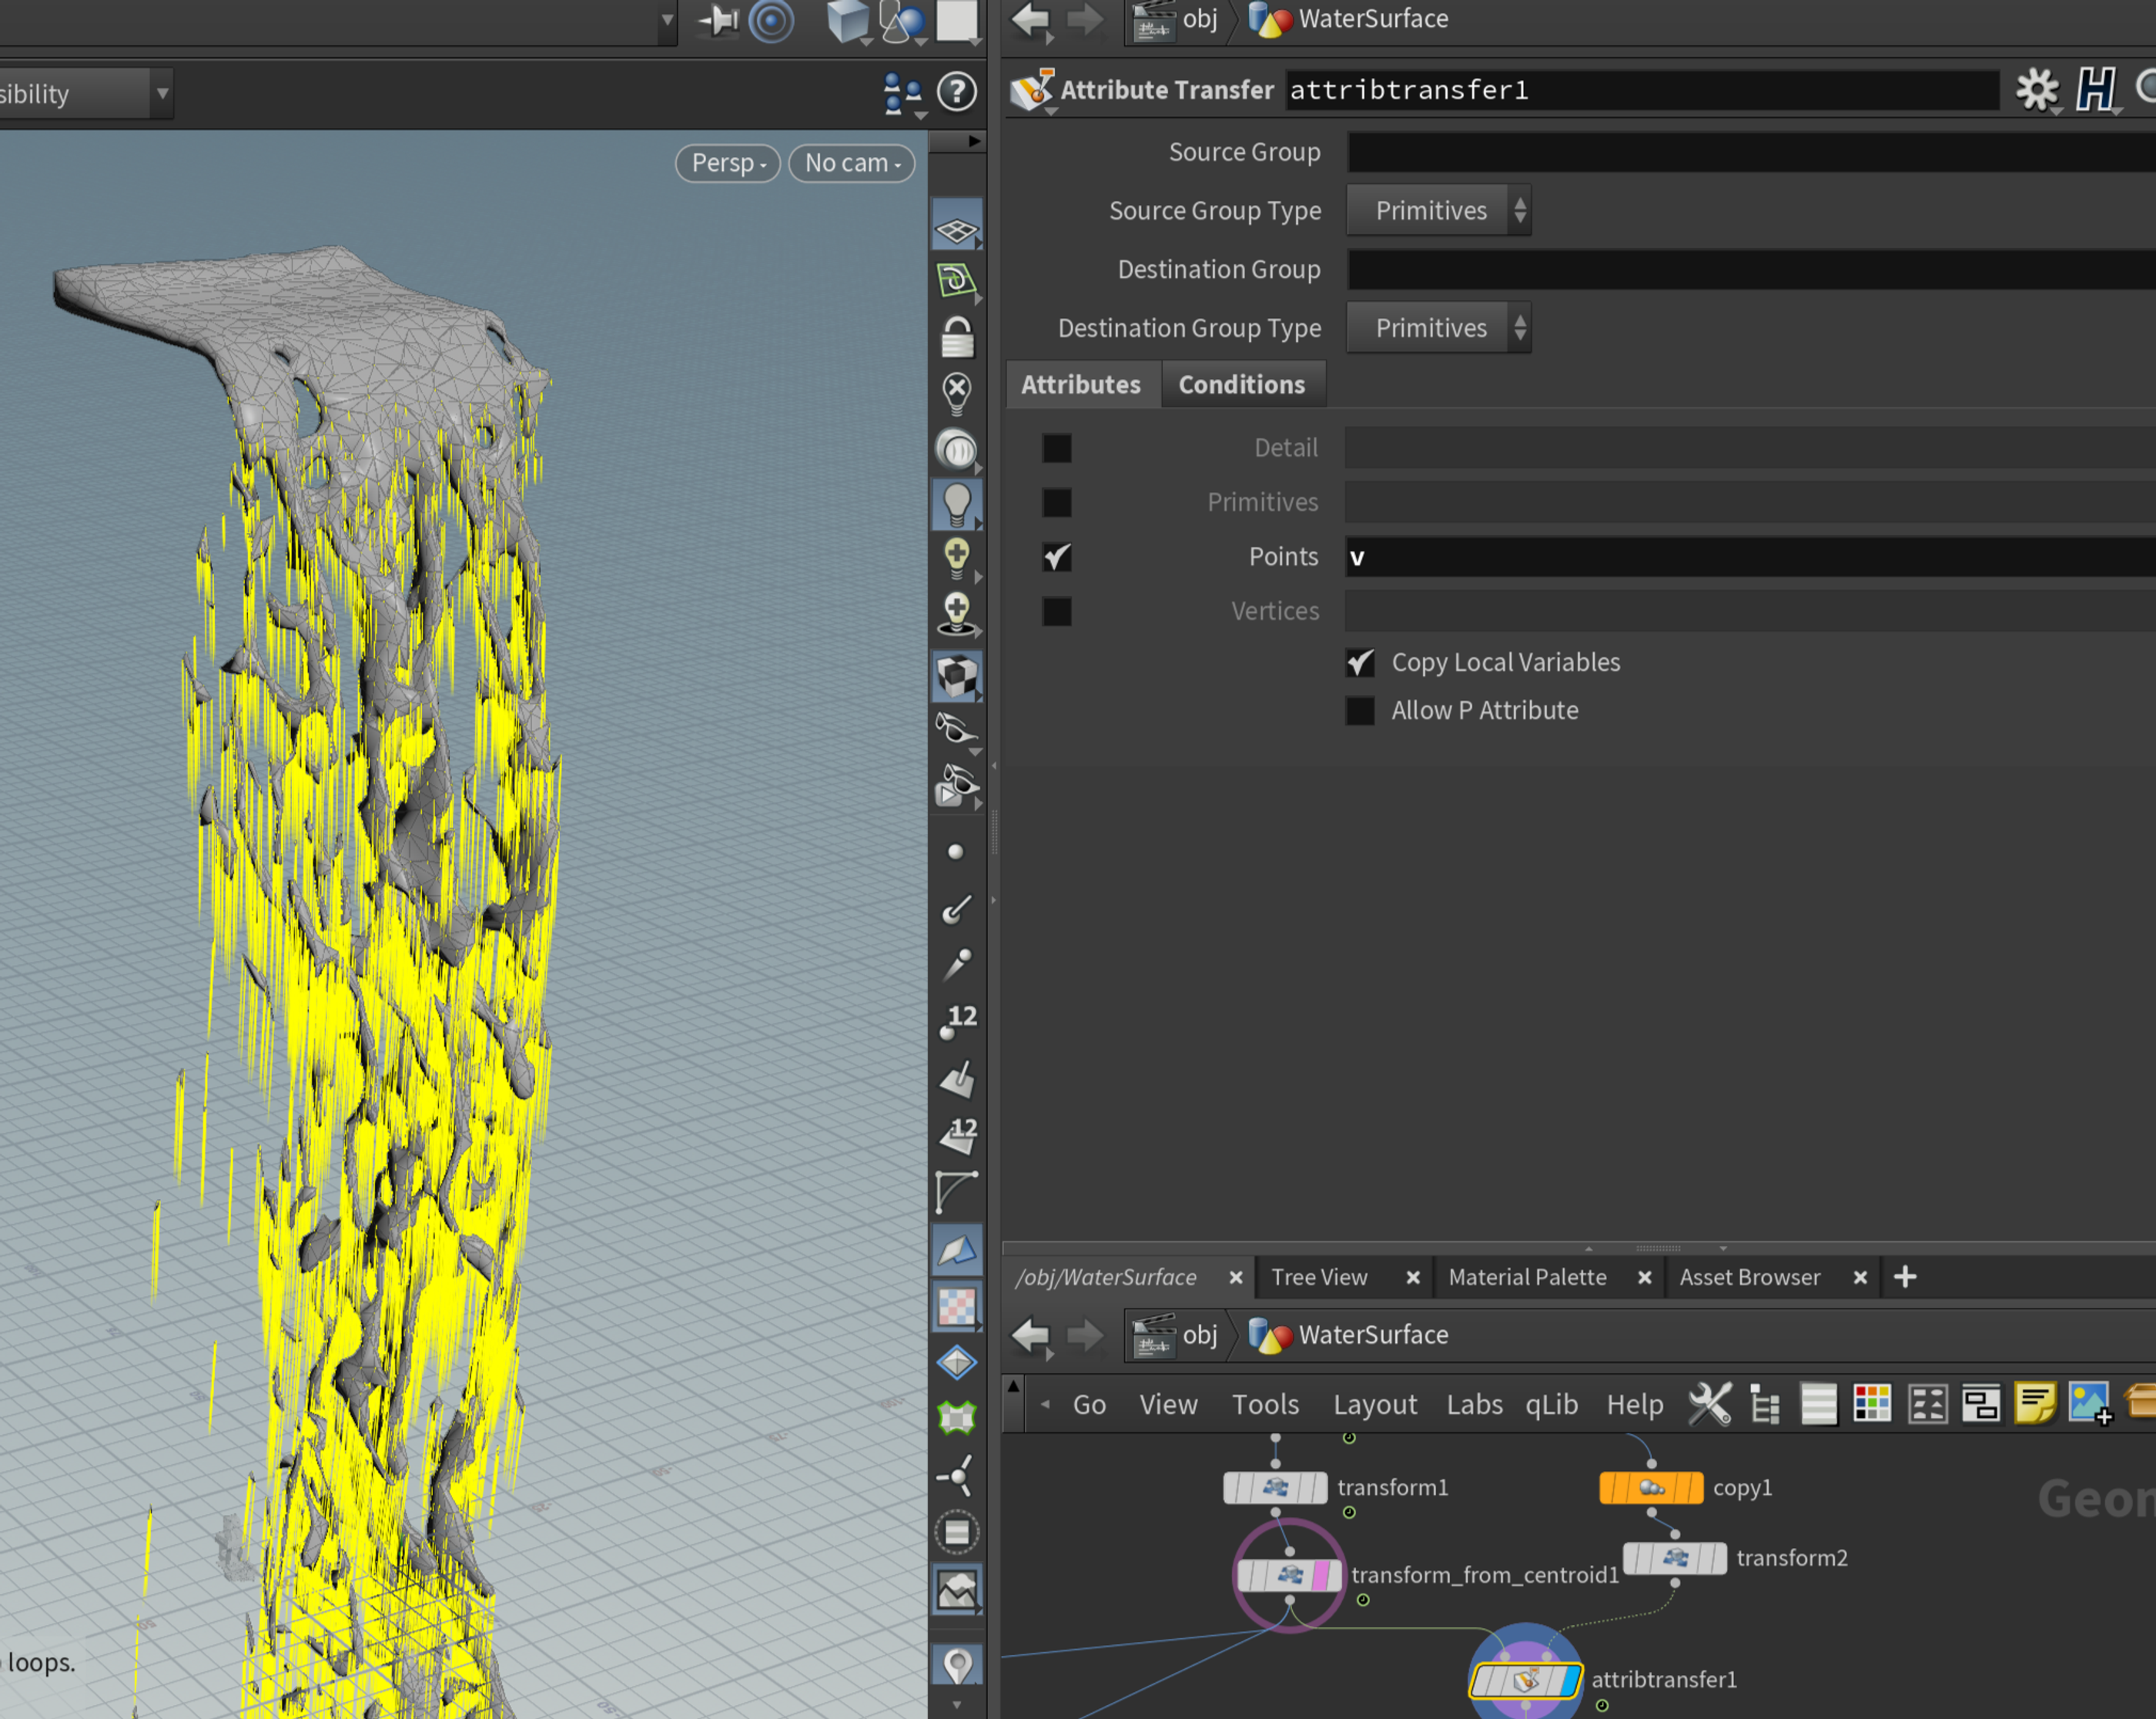The height and width of the screenshot is (1719, 2156).
Task: Toggle display points dot icon
Action: coord(955,852)
